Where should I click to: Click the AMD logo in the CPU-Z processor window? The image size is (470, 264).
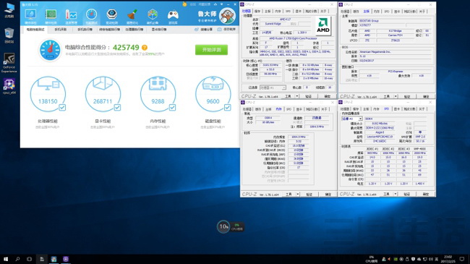pyautogui.click(x=323, y=26)
